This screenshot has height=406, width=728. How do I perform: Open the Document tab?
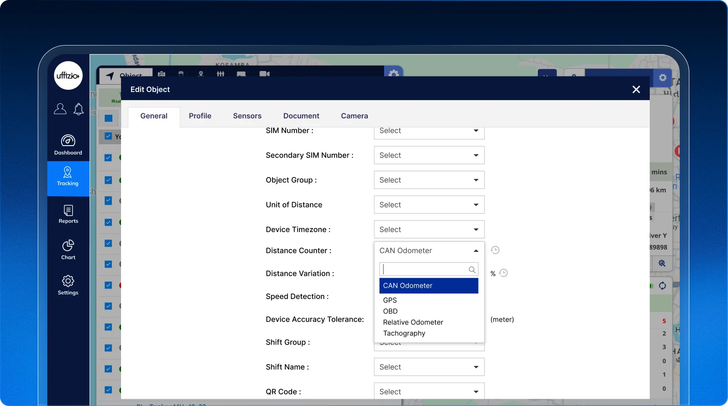(301, 116)
